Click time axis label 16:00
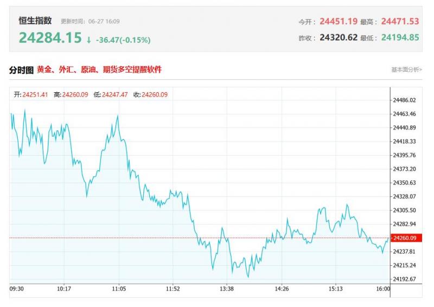 click(383, 289)
